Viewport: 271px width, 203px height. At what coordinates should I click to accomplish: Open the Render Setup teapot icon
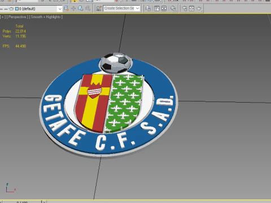[185, 8]
